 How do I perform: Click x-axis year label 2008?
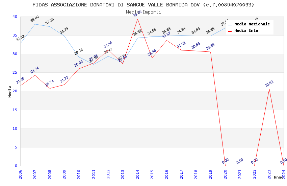pyautogui.click(x=50, y=174)
